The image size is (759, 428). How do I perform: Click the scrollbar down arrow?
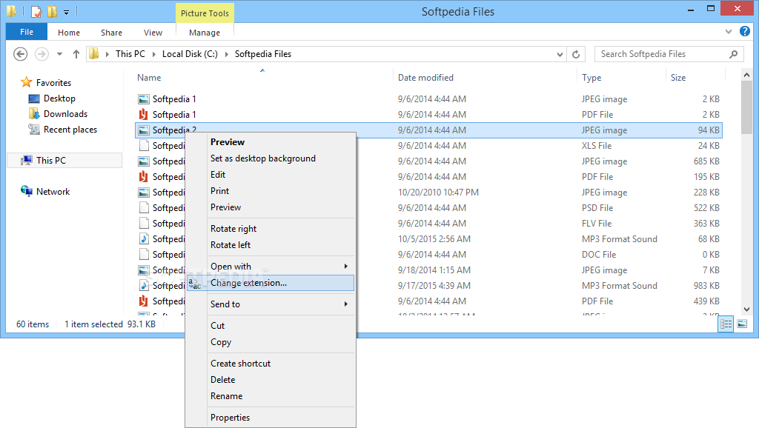746,310
